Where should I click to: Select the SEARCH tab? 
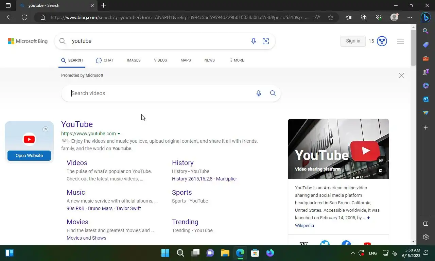[x=72, y=60]
